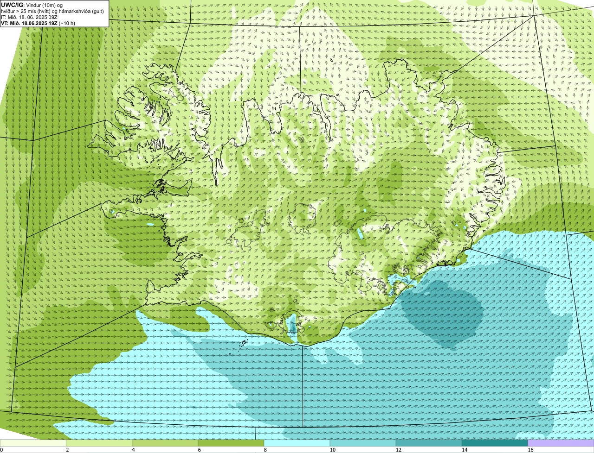Click the light green 2–4 legend swatch
594x453 pixels.
point(99,443)
